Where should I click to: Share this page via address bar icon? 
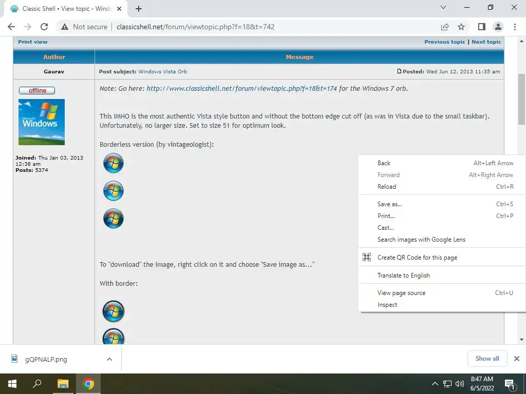[445, 27]
